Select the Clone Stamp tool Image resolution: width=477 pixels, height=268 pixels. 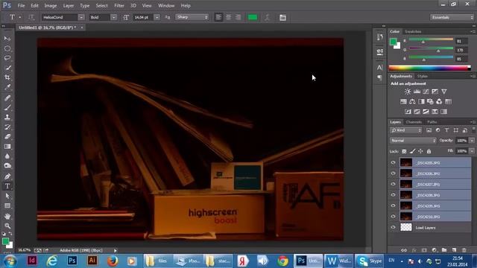[x=7, y=118]
